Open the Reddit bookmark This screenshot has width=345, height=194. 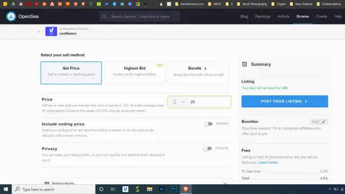(44, 4)
